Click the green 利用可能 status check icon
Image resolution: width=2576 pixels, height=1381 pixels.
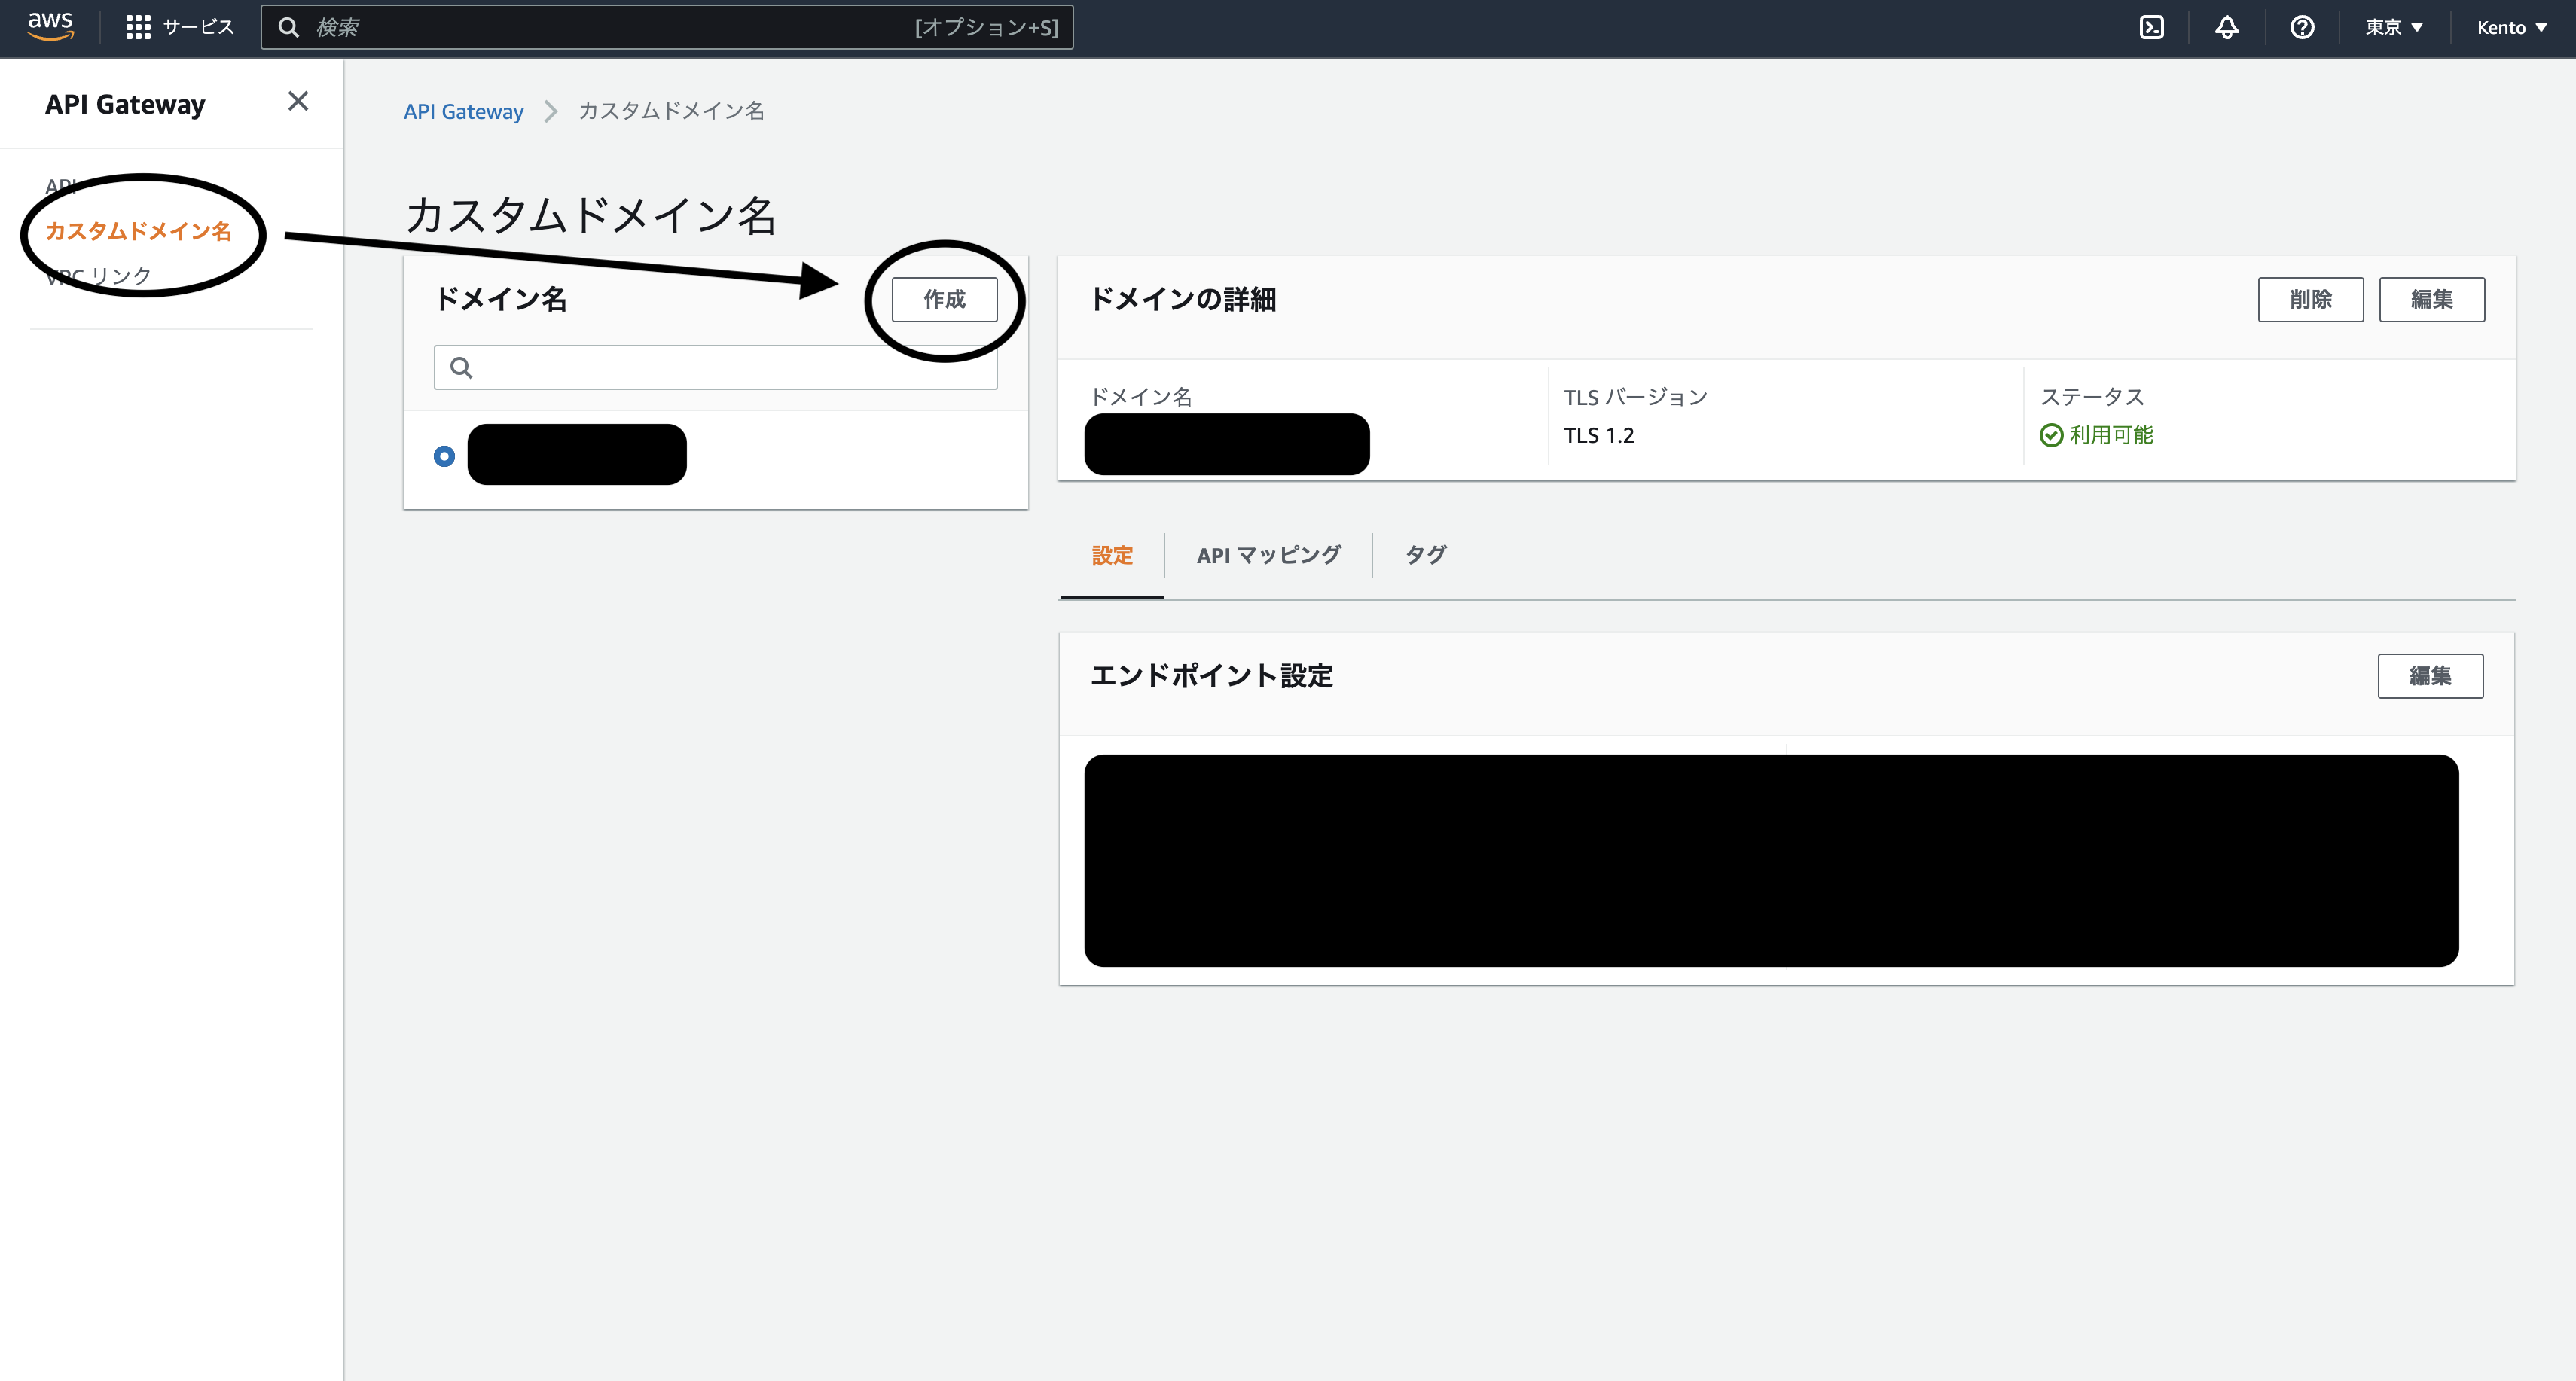tap(2051, 435)
